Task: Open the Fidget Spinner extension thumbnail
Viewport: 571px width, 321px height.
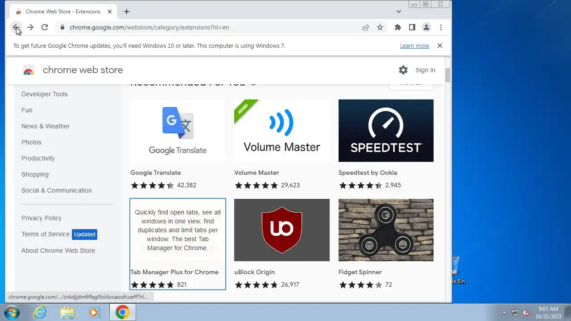Action: [x=386, y=230]
